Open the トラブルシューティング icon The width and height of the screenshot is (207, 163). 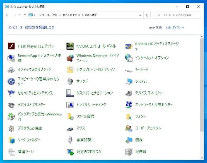(x=70, y=105)
